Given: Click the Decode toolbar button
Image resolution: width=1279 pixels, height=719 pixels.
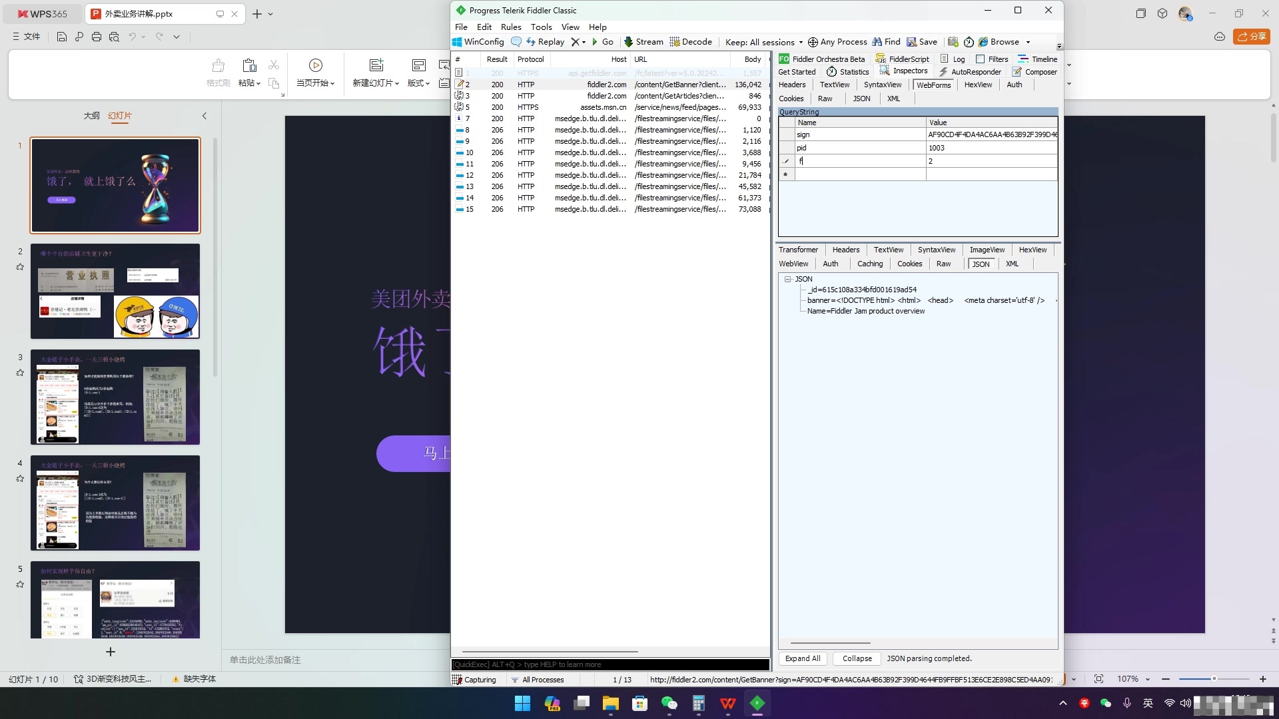Looking at the screenshot, I should [690, 41].
